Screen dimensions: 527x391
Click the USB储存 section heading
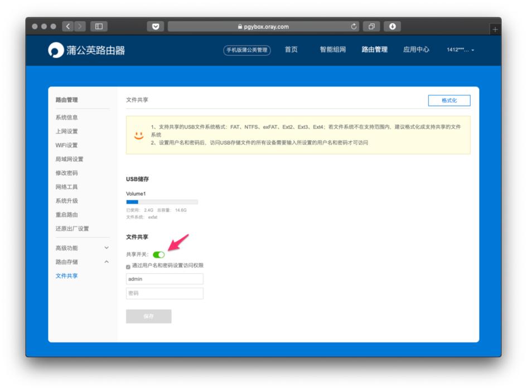point(137,179)
